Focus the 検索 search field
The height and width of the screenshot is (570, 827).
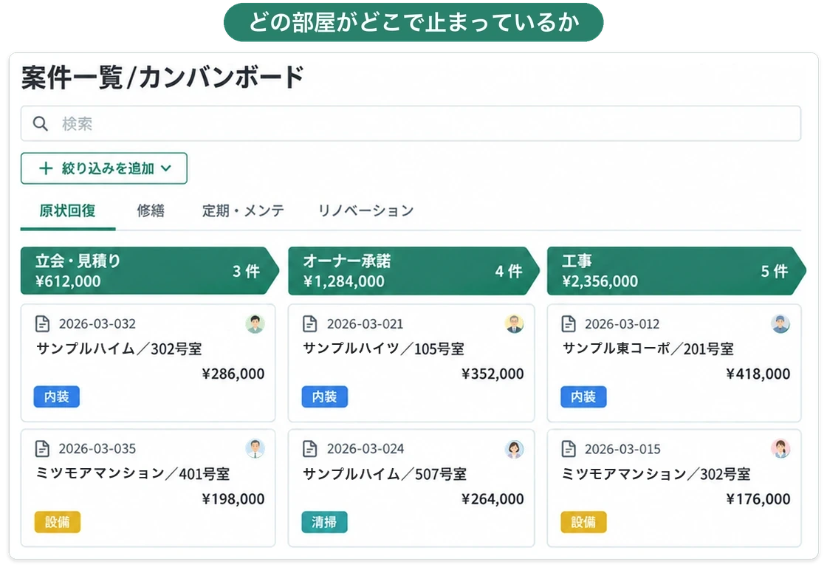pos(411,123)
